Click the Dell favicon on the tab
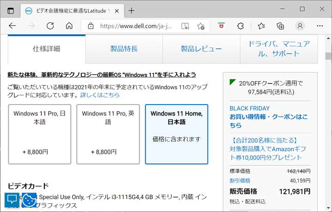332x212 pixels. click(29, 11)
